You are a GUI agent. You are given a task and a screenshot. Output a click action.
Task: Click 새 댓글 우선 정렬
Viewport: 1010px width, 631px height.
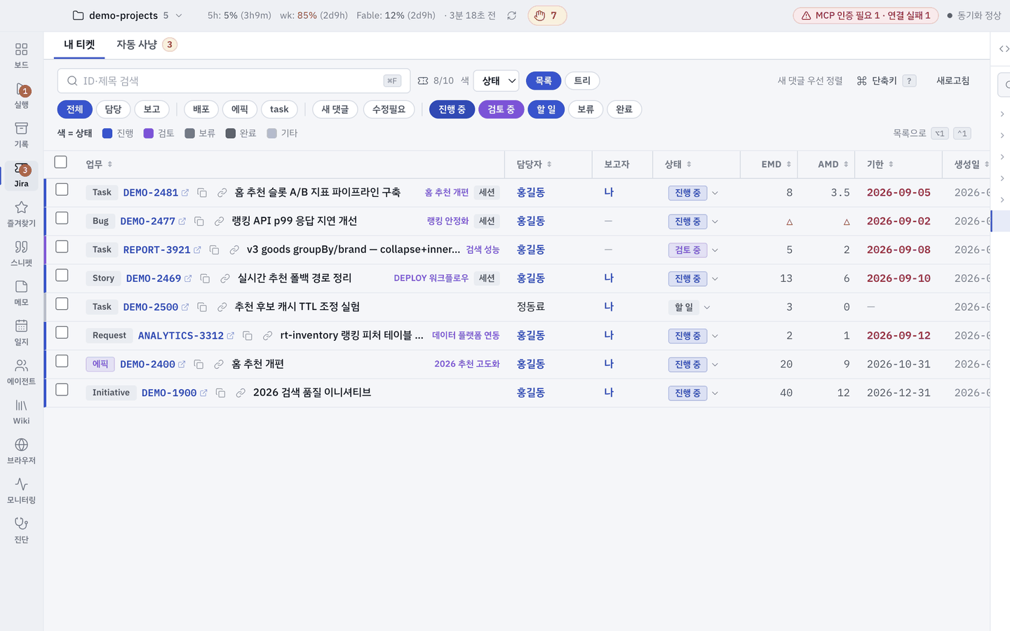coord(810,81)
